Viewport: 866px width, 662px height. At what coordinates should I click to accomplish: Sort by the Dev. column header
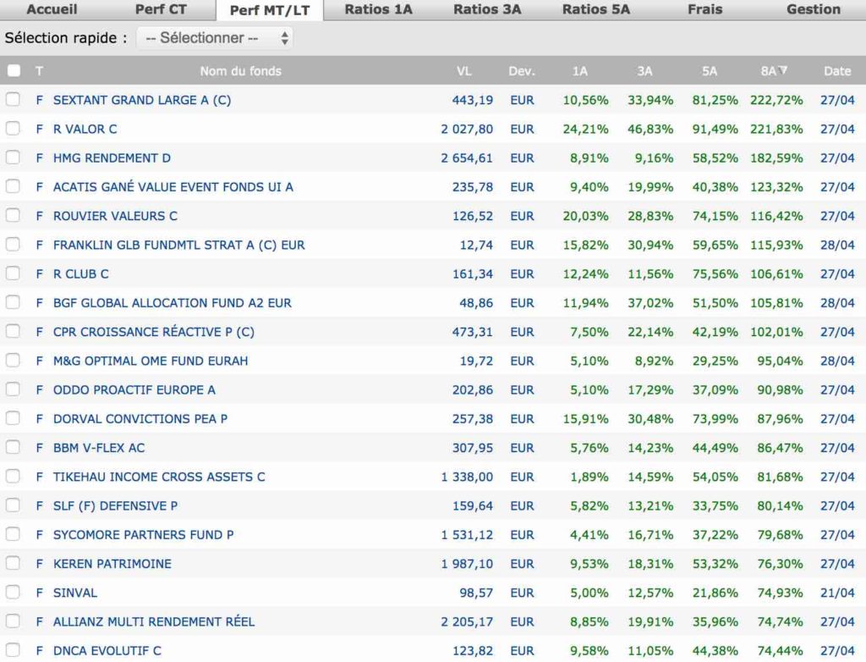pos(521,71)
